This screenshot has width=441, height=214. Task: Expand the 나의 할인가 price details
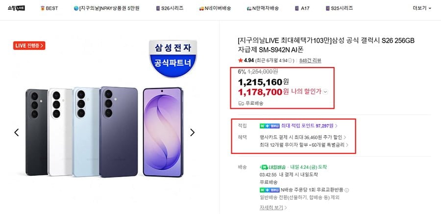point(325,91)
